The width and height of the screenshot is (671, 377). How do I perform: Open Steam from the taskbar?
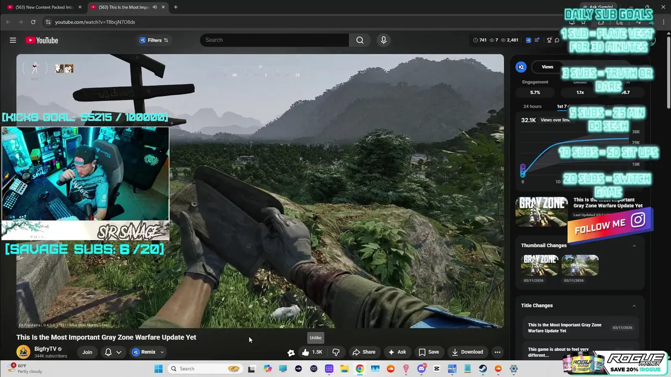pyautogui.click(x=483, y=369)
